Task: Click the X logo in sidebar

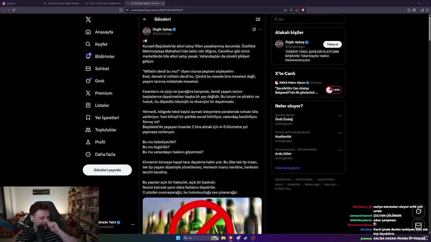Action: [x=88, y=19]
